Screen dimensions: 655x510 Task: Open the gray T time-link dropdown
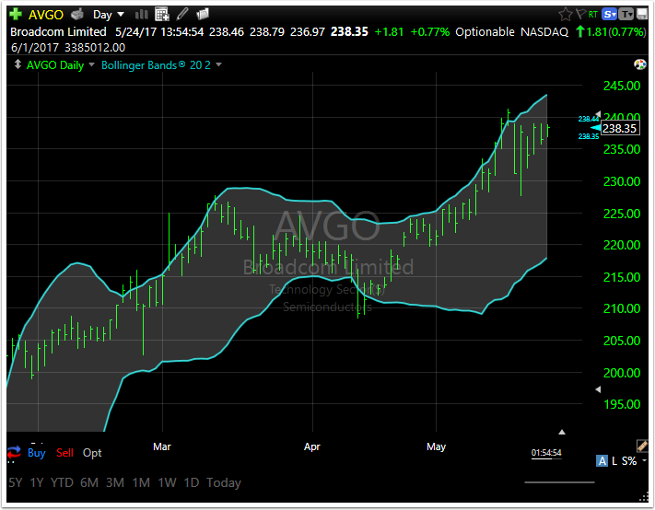point(626,15)
